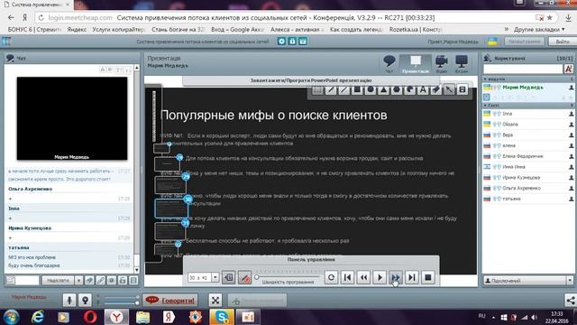Viewport: 577px width, 325px height.
Task: Click the chat eye visibility icon
Action: point(112,281)
